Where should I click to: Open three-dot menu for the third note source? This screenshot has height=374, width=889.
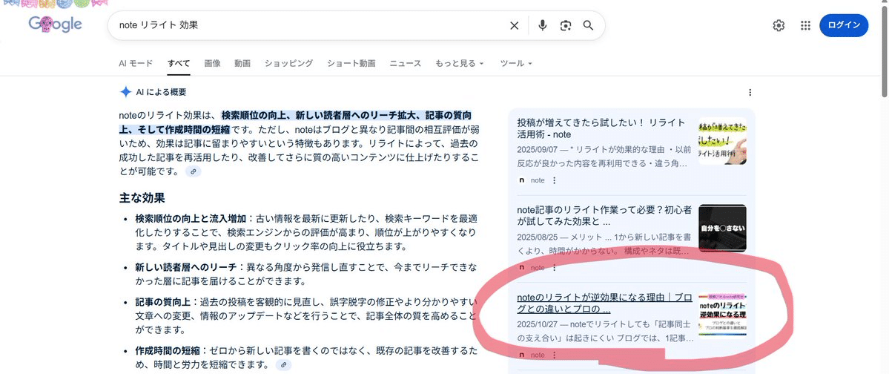pyautogui.click(x=554, y=355)
